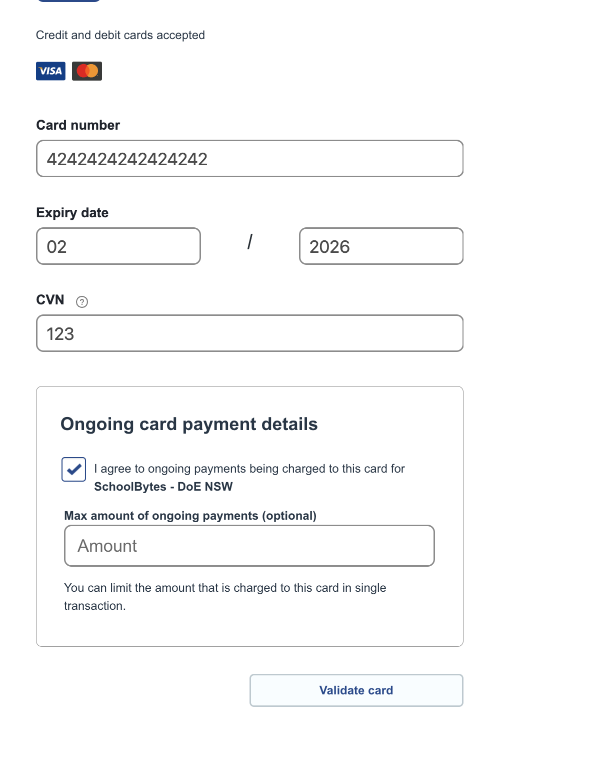Screen dimensions: 596x768
Task: Click the 'CVN' label text
Action: [50, 300]
